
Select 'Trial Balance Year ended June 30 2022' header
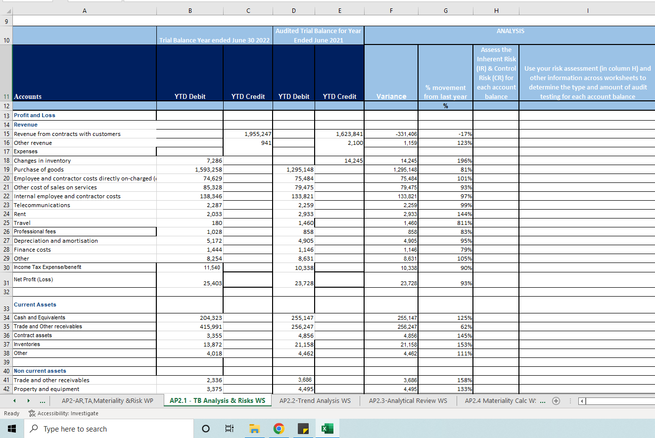214,35
